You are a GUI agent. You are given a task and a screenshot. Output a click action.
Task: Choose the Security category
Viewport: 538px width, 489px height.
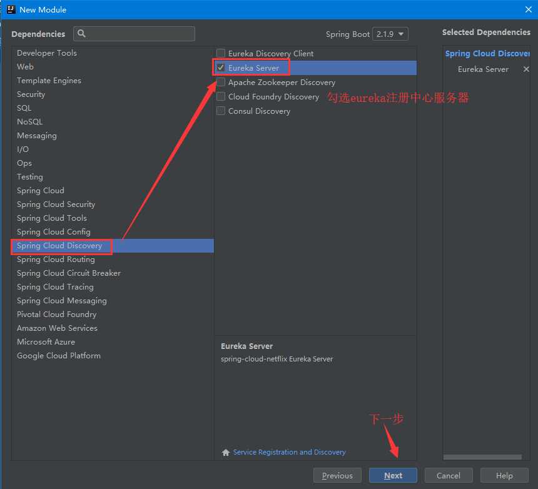point(112,94)
